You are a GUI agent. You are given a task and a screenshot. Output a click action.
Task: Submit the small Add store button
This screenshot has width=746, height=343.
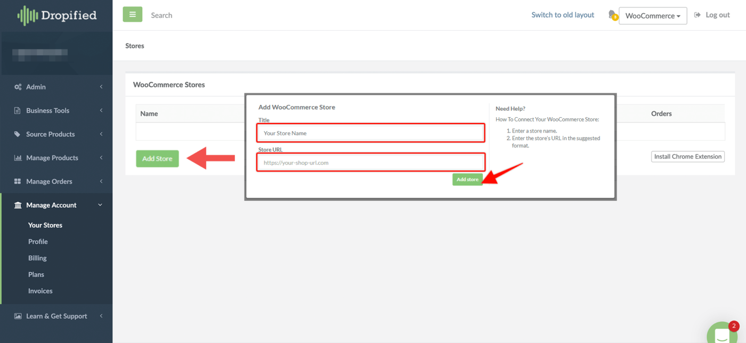pyautogui.click(x=467, y=179)
